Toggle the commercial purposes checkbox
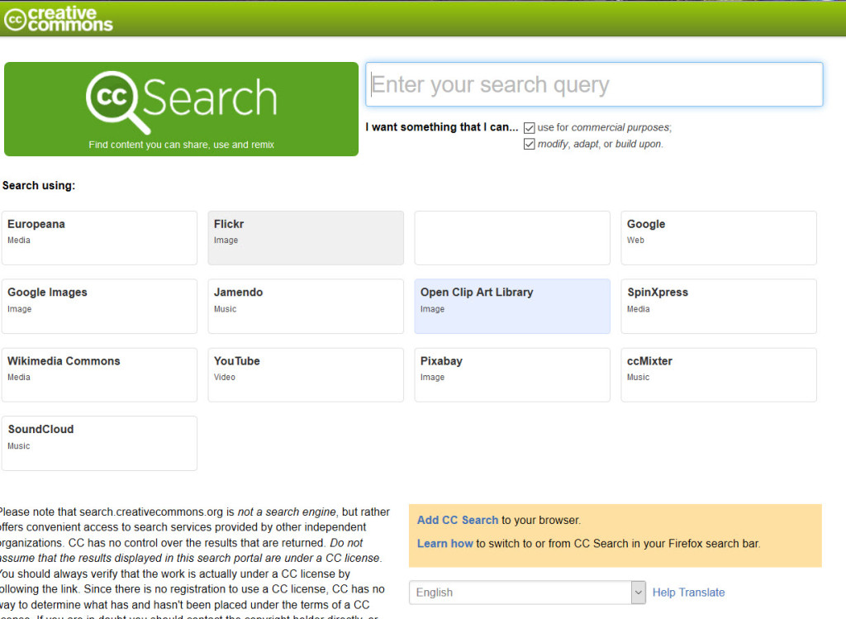This screenshot has width=846, height=619. (530, 128)
